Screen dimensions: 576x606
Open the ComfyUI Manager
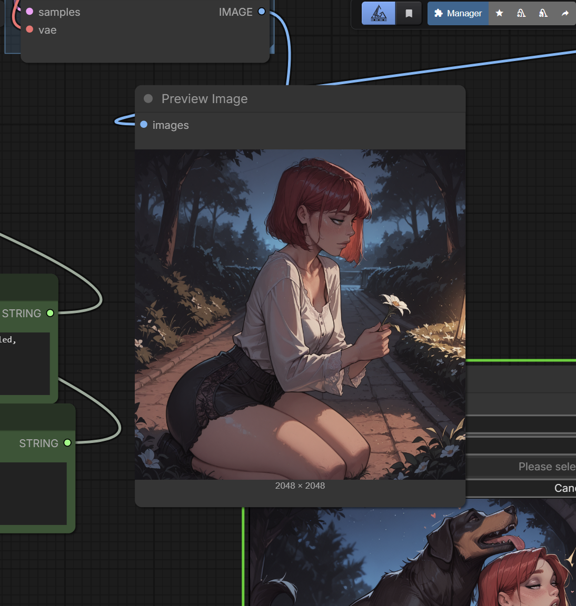(x=458, y=13)
